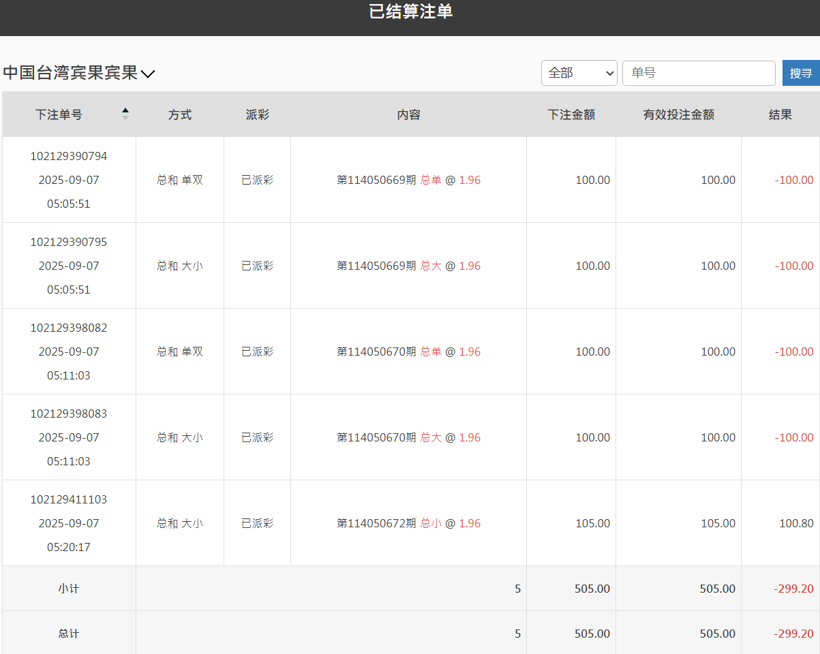Click 第114050672期 总小 bet content
This screenshot has height=654, width=820.
pos(408,523)
